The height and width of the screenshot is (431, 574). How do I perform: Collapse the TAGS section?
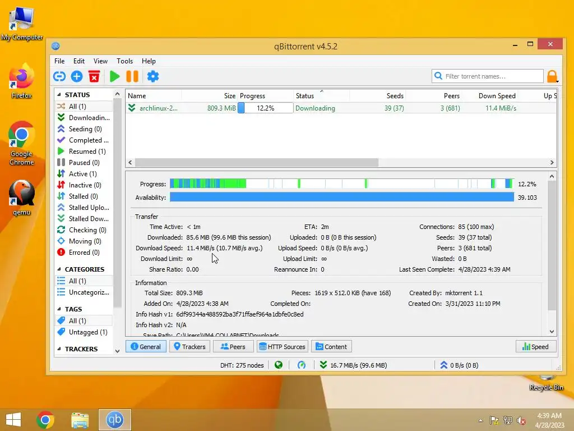tap(59, 309)
